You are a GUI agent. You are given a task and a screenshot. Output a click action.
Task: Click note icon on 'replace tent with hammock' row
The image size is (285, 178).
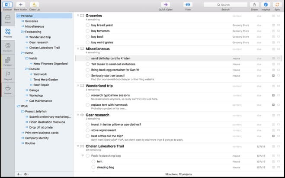(x=273, y=105)
